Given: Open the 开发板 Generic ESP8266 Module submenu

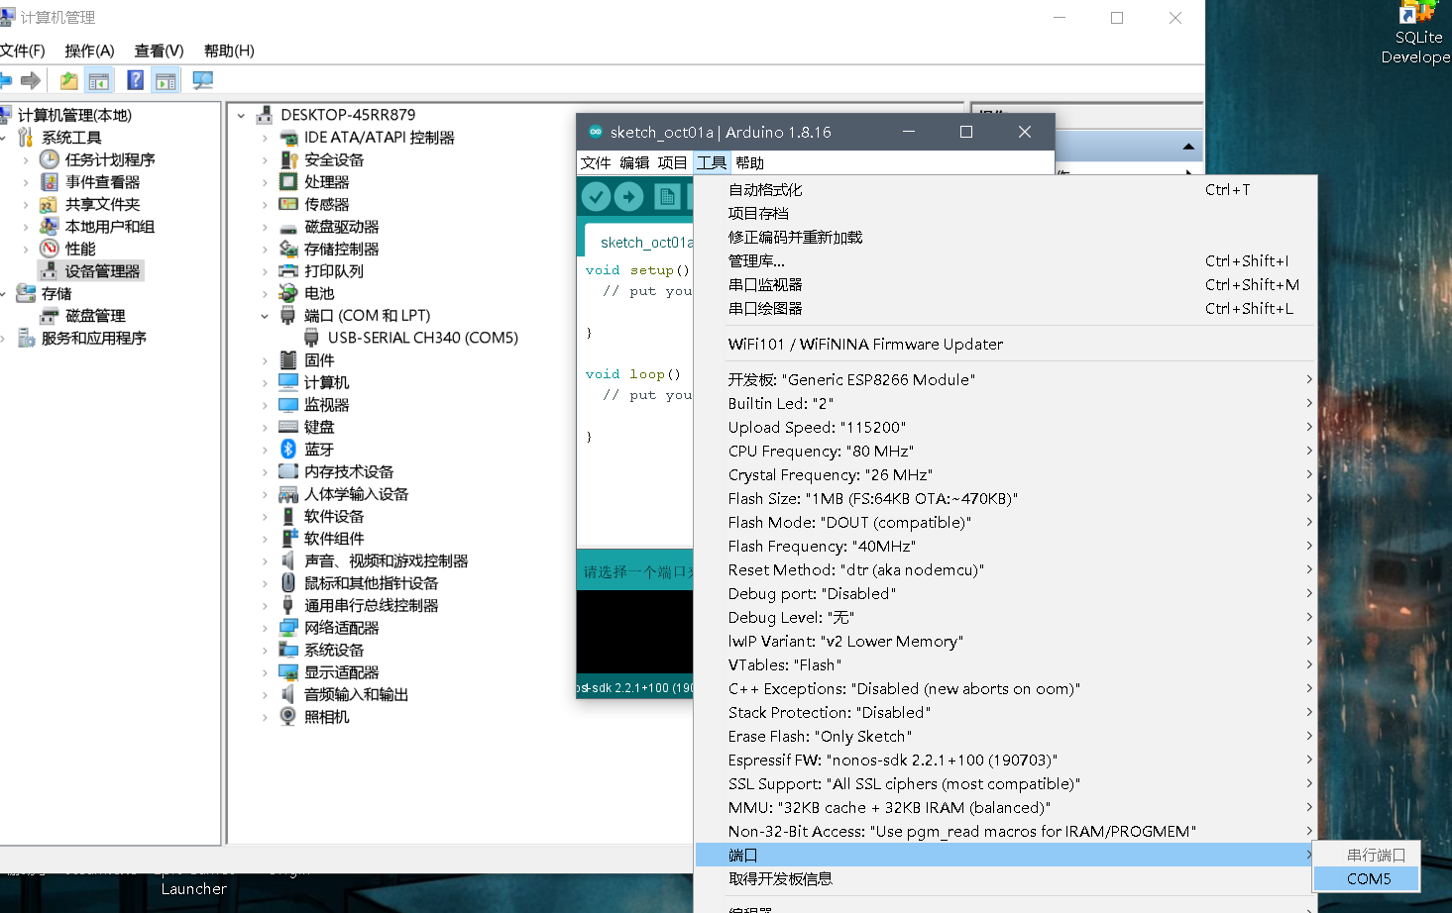Looking at the screenshot, I should click(1005, 379).
